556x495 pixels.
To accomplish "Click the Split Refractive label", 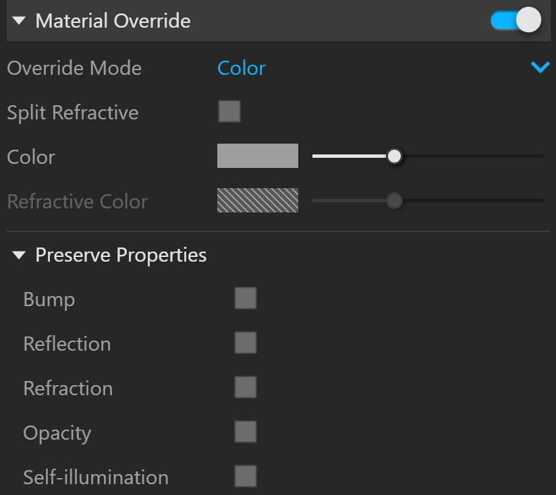I will click(x=73, y=113).
